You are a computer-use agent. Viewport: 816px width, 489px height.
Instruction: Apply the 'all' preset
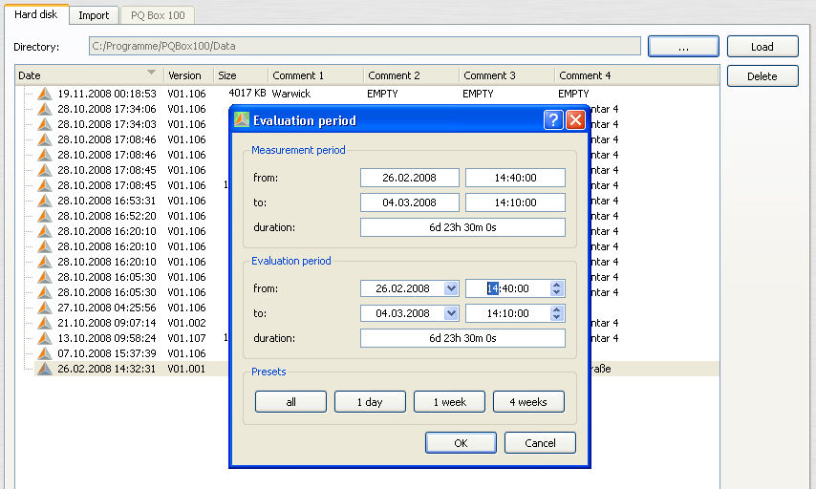290,401
